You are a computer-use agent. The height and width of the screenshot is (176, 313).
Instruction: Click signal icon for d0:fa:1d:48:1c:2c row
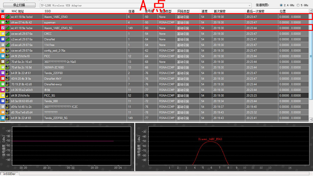click(x=8, y=107)
